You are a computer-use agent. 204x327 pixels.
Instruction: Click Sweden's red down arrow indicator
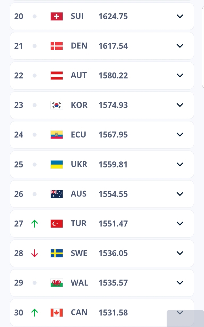35,253
